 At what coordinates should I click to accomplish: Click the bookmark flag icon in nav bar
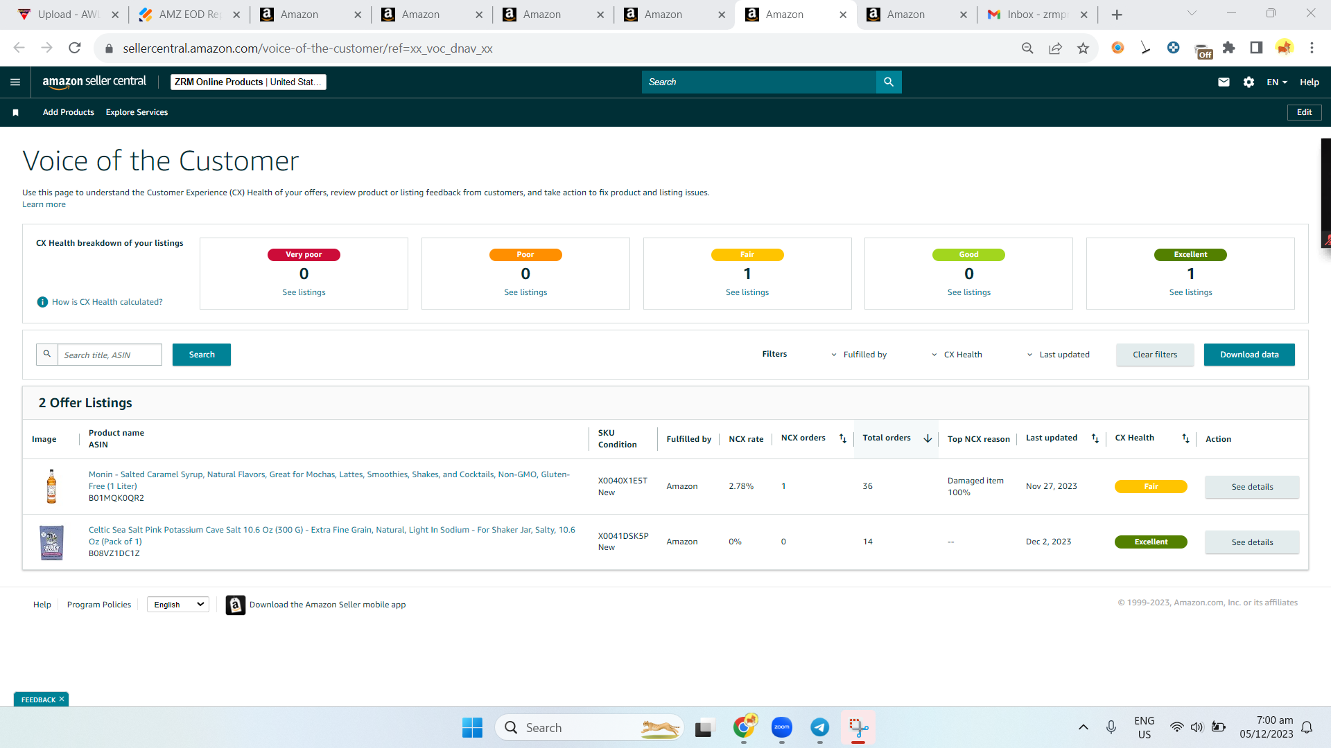15,112
